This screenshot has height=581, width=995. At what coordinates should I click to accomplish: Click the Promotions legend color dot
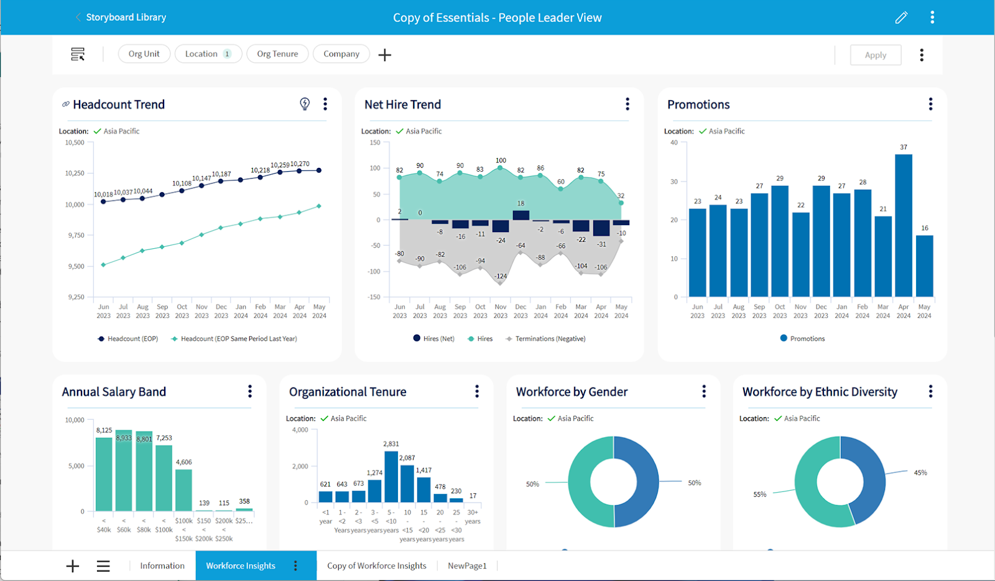(784, 338)
